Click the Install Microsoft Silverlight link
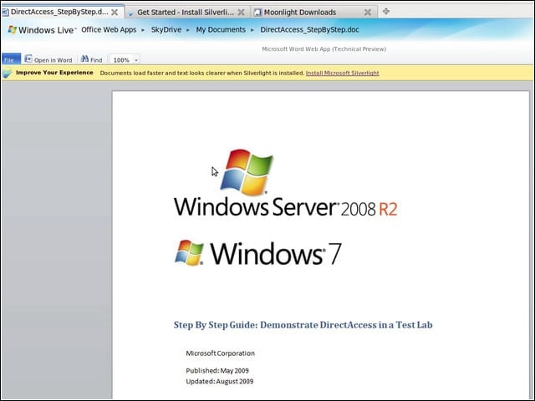Viewport: 535px width, 401px height. tap(342, 73)
